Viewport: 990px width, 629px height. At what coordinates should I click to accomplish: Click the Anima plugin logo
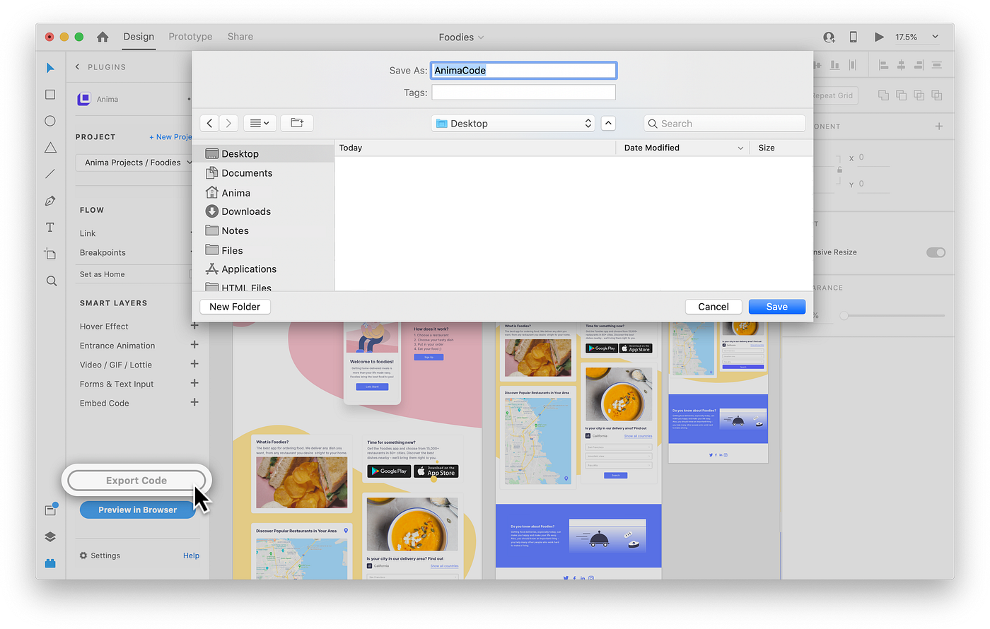pyautogui.click(x=84, y=99)
